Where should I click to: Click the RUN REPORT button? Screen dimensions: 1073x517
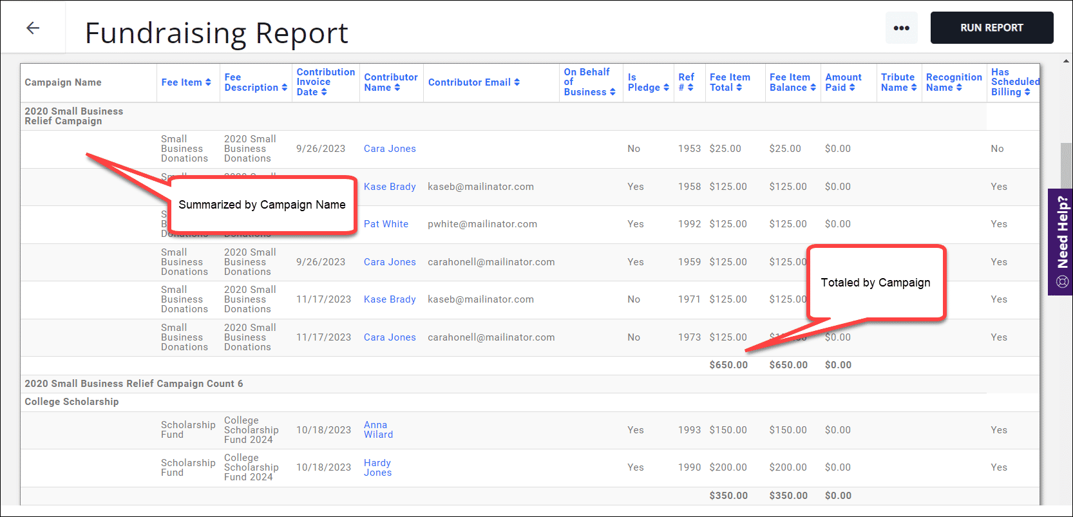tap(991, 28)
